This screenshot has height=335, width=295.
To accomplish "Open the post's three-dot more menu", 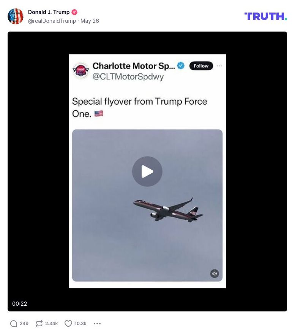I will coord(97,324).
